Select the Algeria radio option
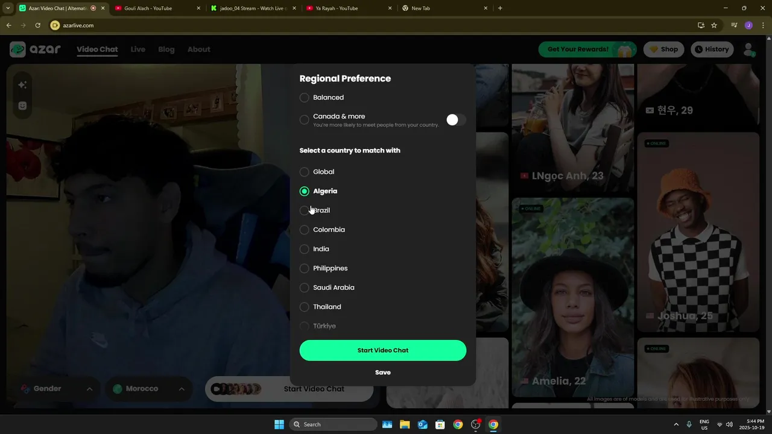 (305, 191)
